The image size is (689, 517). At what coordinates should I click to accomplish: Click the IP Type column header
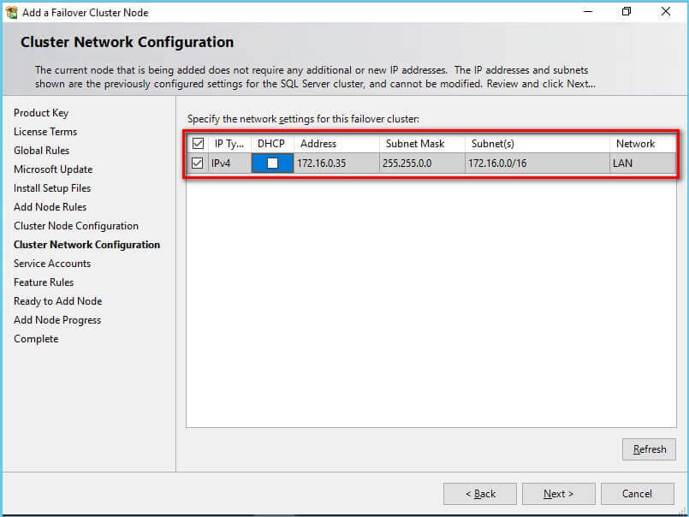click(x=229, y=144)
